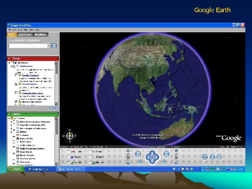Open the Colorado River View link
This screenshot has width=252, height=189.
click(33, 93)
